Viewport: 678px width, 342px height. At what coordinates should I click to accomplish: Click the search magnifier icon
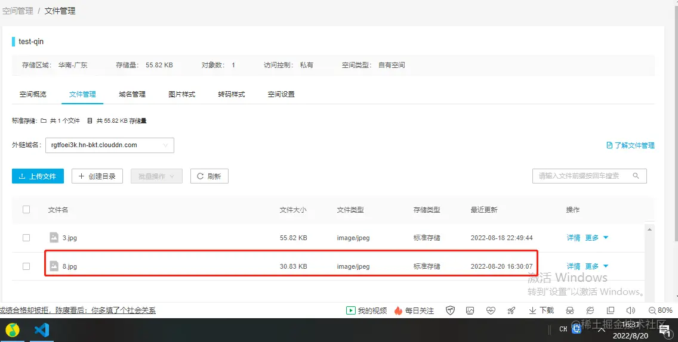(636, 176)
